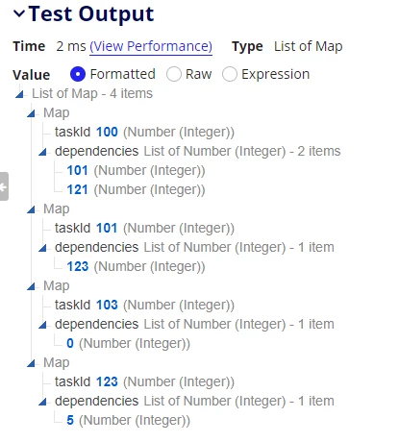
Task: Select the Formatted radio button
Action: coord(78,74)
